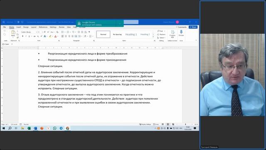
Task: Open Shading dropdown arrow
Action: click(88, 36)
